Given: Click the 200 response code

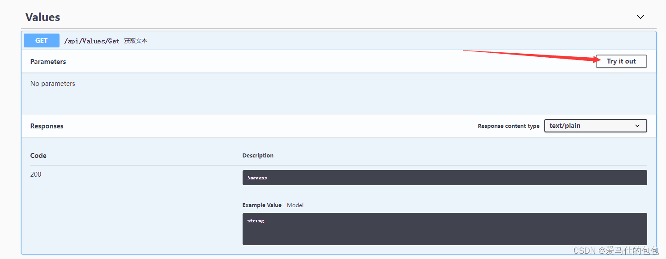Looking at the screenshot, I should pos(36,174).
